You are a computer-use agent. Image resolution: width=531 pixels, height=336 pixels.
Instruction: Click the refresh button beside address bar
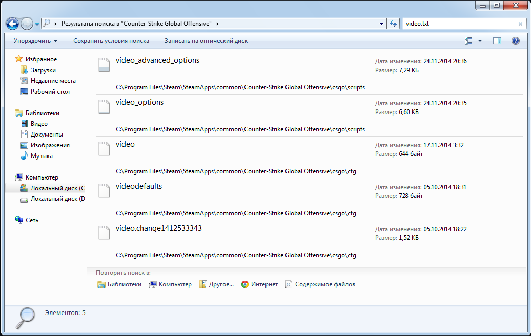(393, 24)
